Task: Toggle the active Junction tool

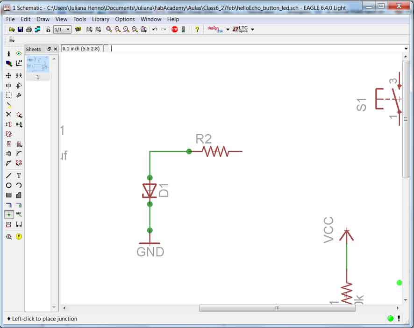Action: point(9,214)
